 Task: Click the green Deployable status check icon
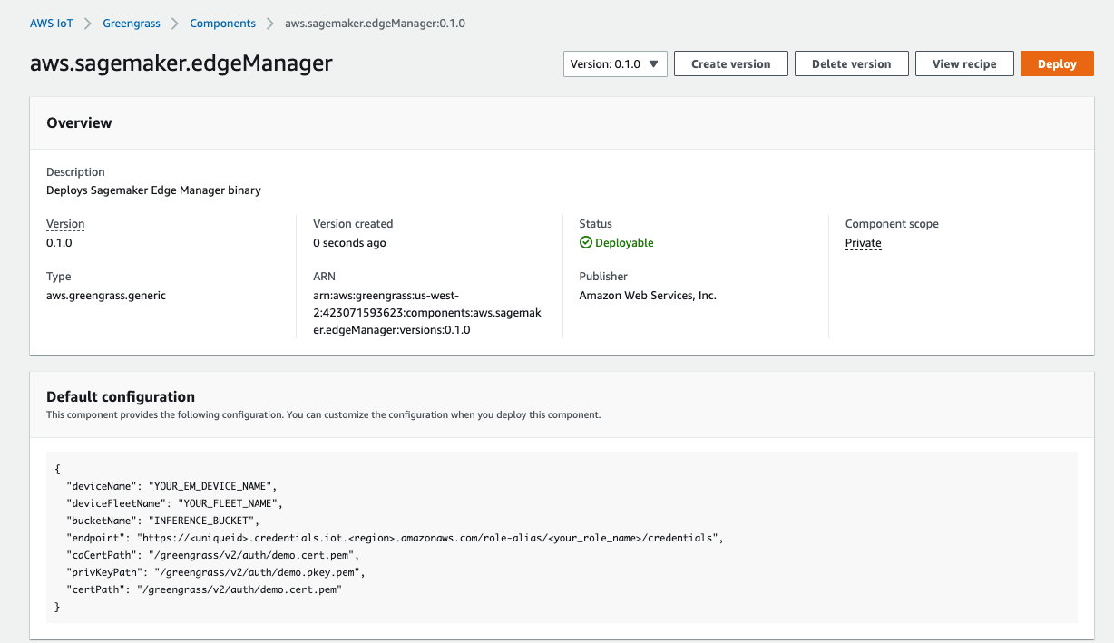[586, 243]
